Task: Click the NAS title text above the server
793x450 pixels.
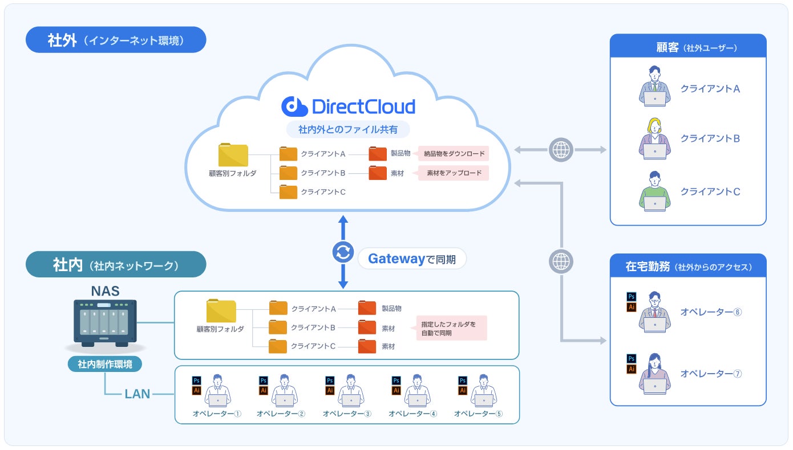Action: 105,291
